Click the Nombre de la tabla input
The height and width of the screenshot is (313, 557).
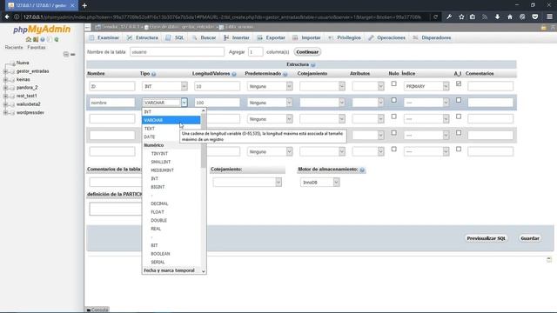click(177, 52)
